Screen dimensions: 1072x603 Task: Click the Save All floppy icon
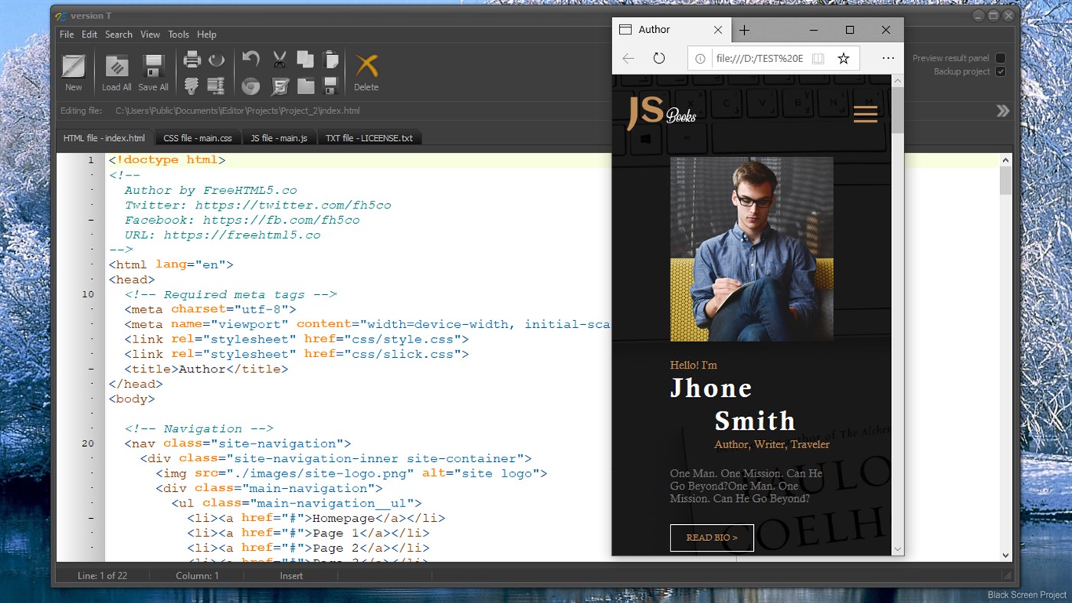coord(153,67)
